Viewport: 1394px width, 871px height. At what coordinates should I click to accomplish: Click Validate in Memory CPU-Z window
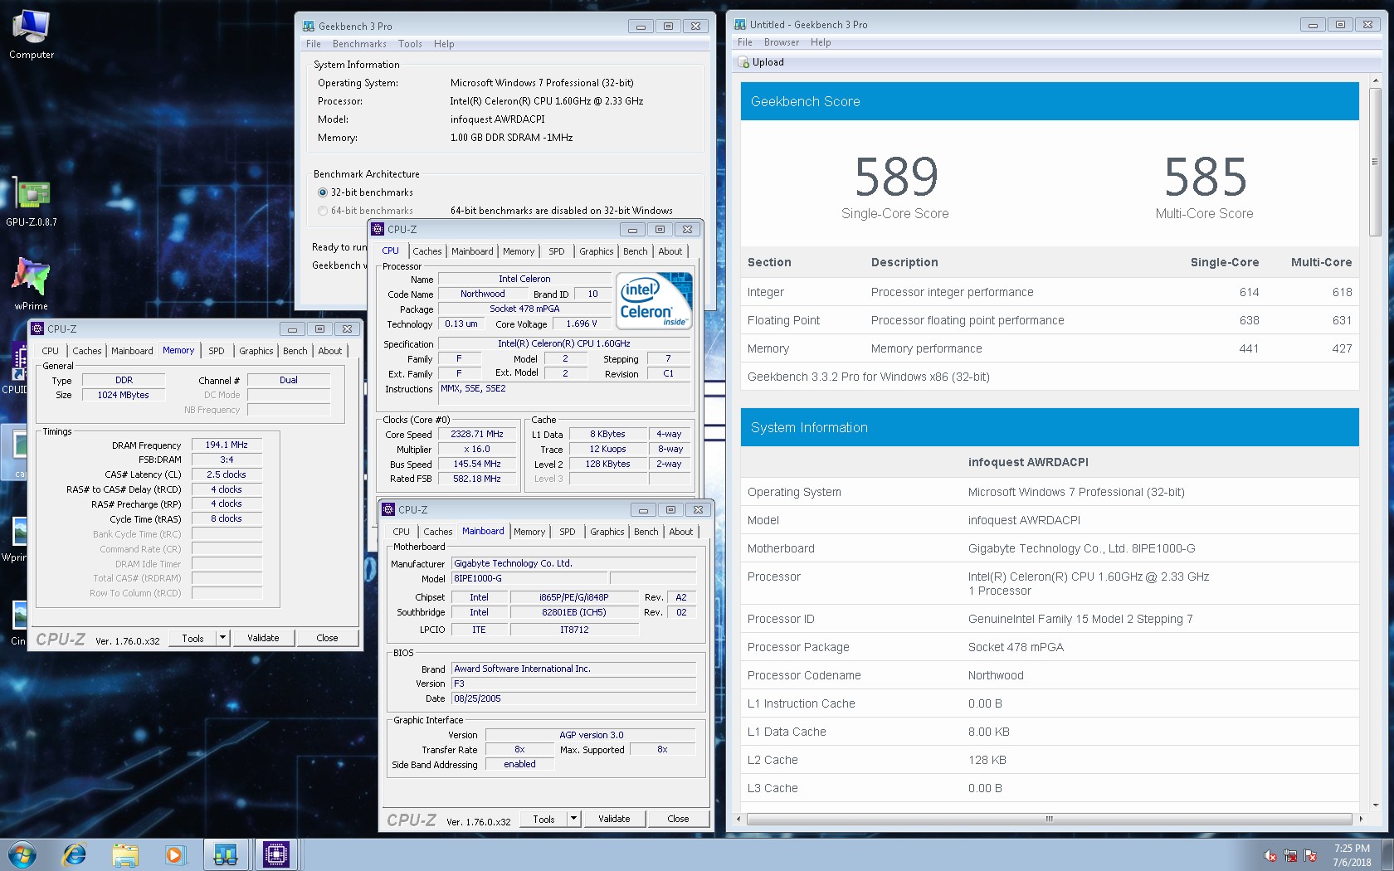[263, 638]
